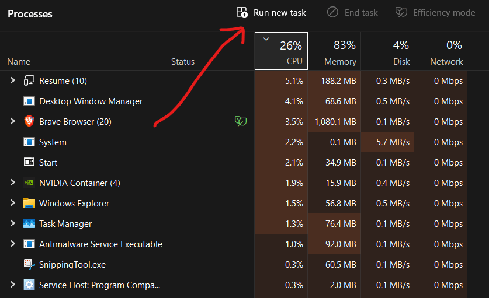Click the Antimalware Service Executable icon
Screen dimensions: 489x298
coord(29,244)
